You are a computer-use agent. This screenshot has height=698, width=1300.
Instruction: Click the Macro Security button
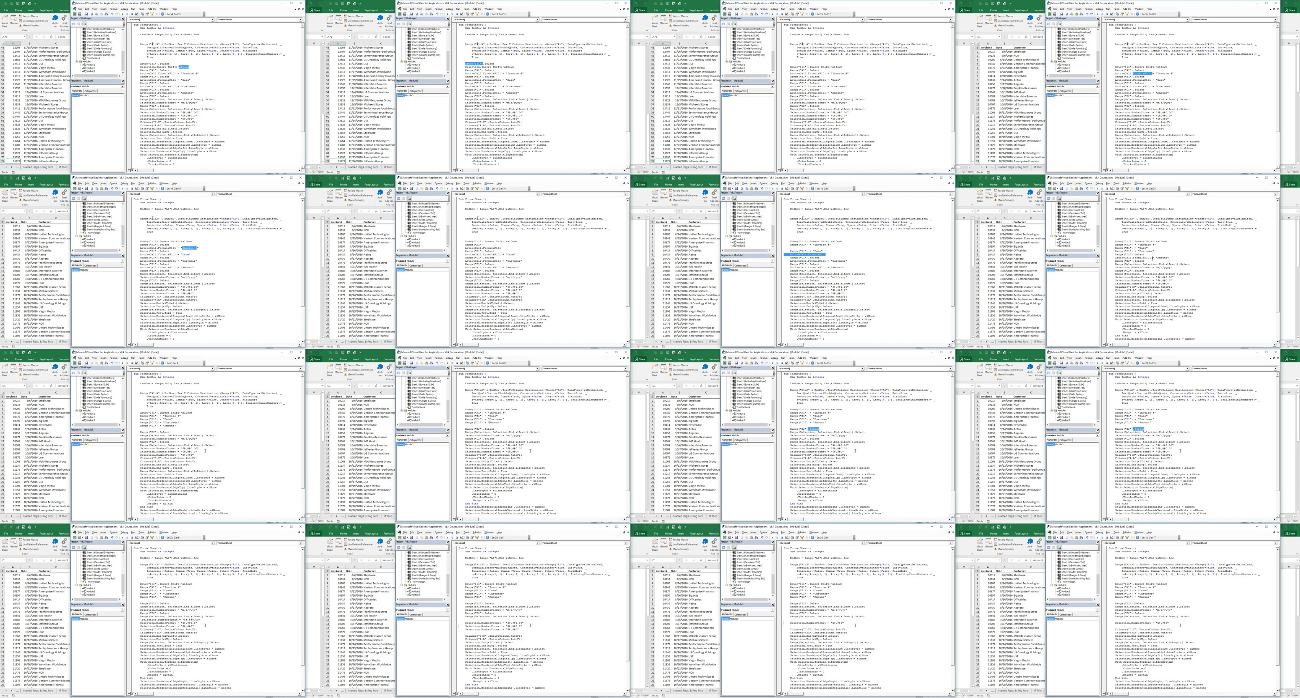tap(29, 25)
